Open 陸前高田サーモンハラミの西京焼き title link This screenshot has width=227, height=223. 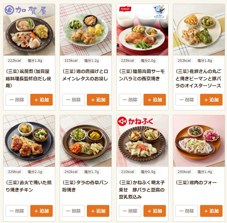142,75
